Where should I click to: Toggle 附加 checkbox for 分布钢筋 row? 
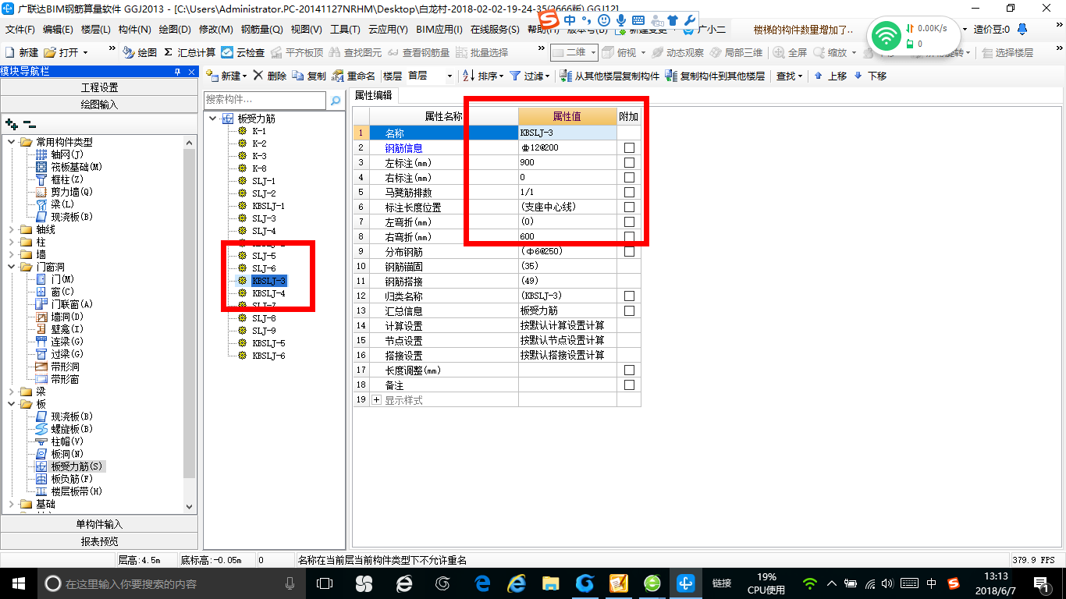[x=629, y=251]
